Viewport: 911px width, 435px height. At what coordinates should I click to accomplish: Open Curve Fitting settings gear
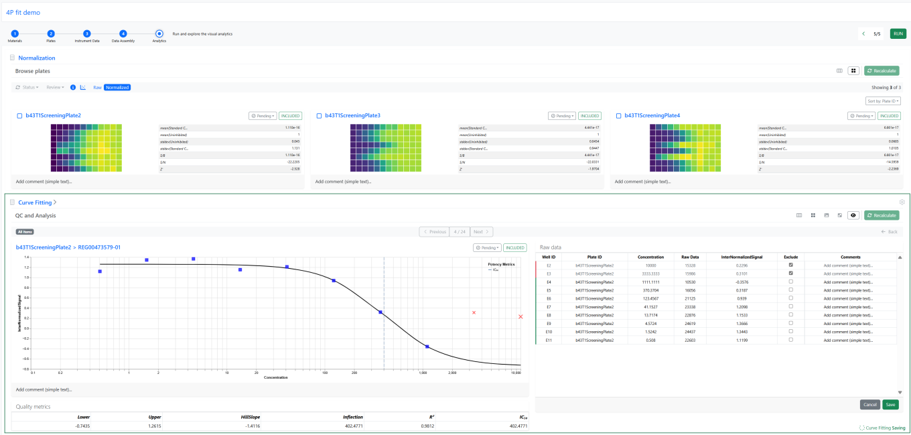click(x=902, y=202)
